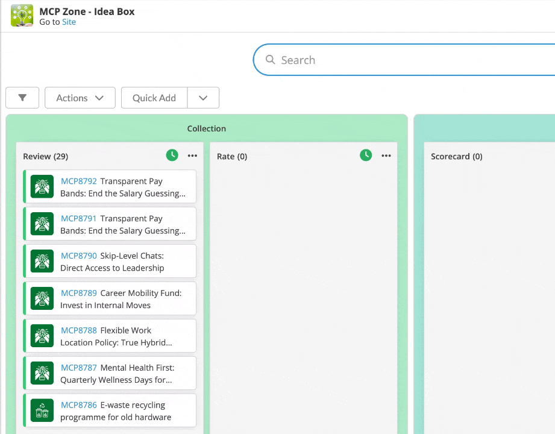Open the Site link
This screenshot has height=434, width=555.
pos(69,22)
